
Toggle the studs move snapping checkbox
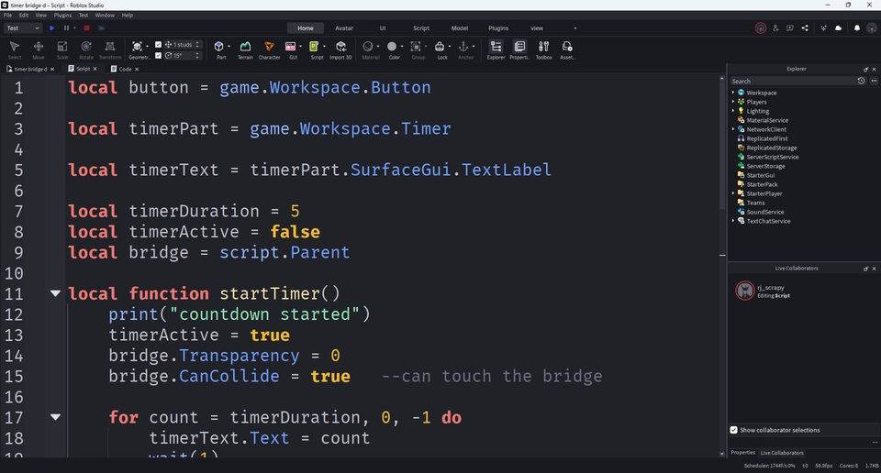158,44
